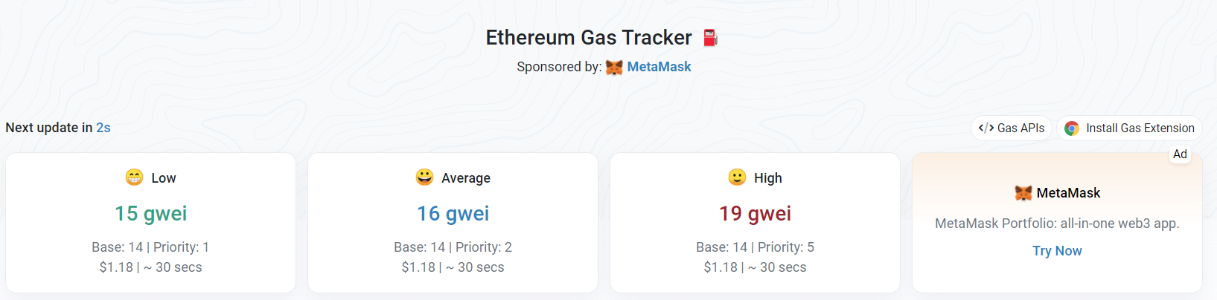Click the 2s countdown timer
Viewport: 1217px width, 300px height.
[x=103, y=128]
